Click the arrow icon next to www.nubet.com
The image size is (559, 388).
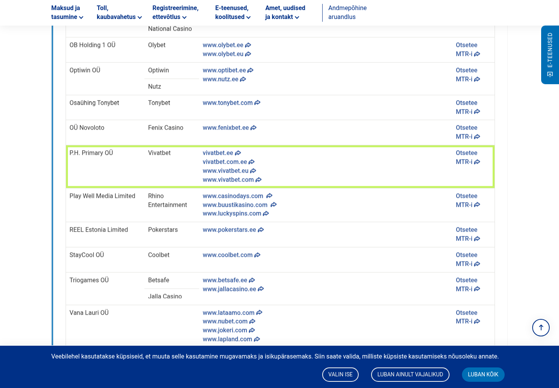click(x=252, y=321)
